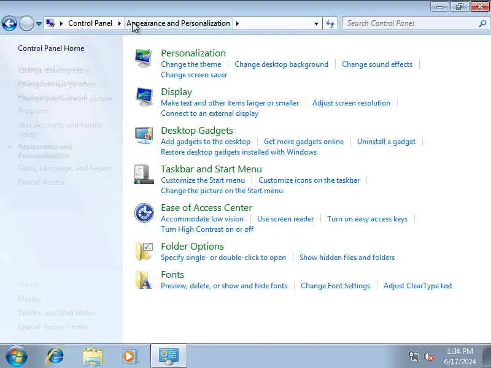Open the Fonts folder icon
This screenshot has height=368, width=491.
tap(144, 280)
